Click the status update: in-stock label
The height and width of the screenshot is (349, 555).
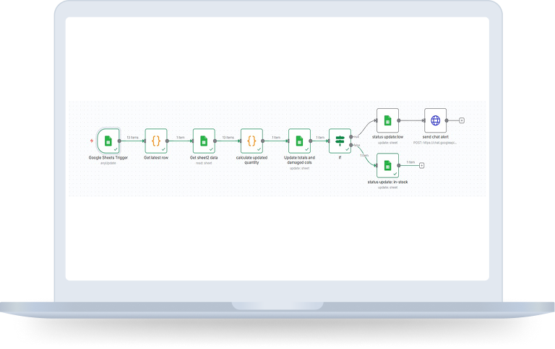click(387, 182)
